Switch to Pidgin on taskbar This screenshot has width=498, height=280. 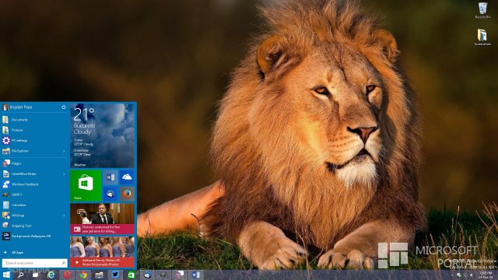click(180, 275)
